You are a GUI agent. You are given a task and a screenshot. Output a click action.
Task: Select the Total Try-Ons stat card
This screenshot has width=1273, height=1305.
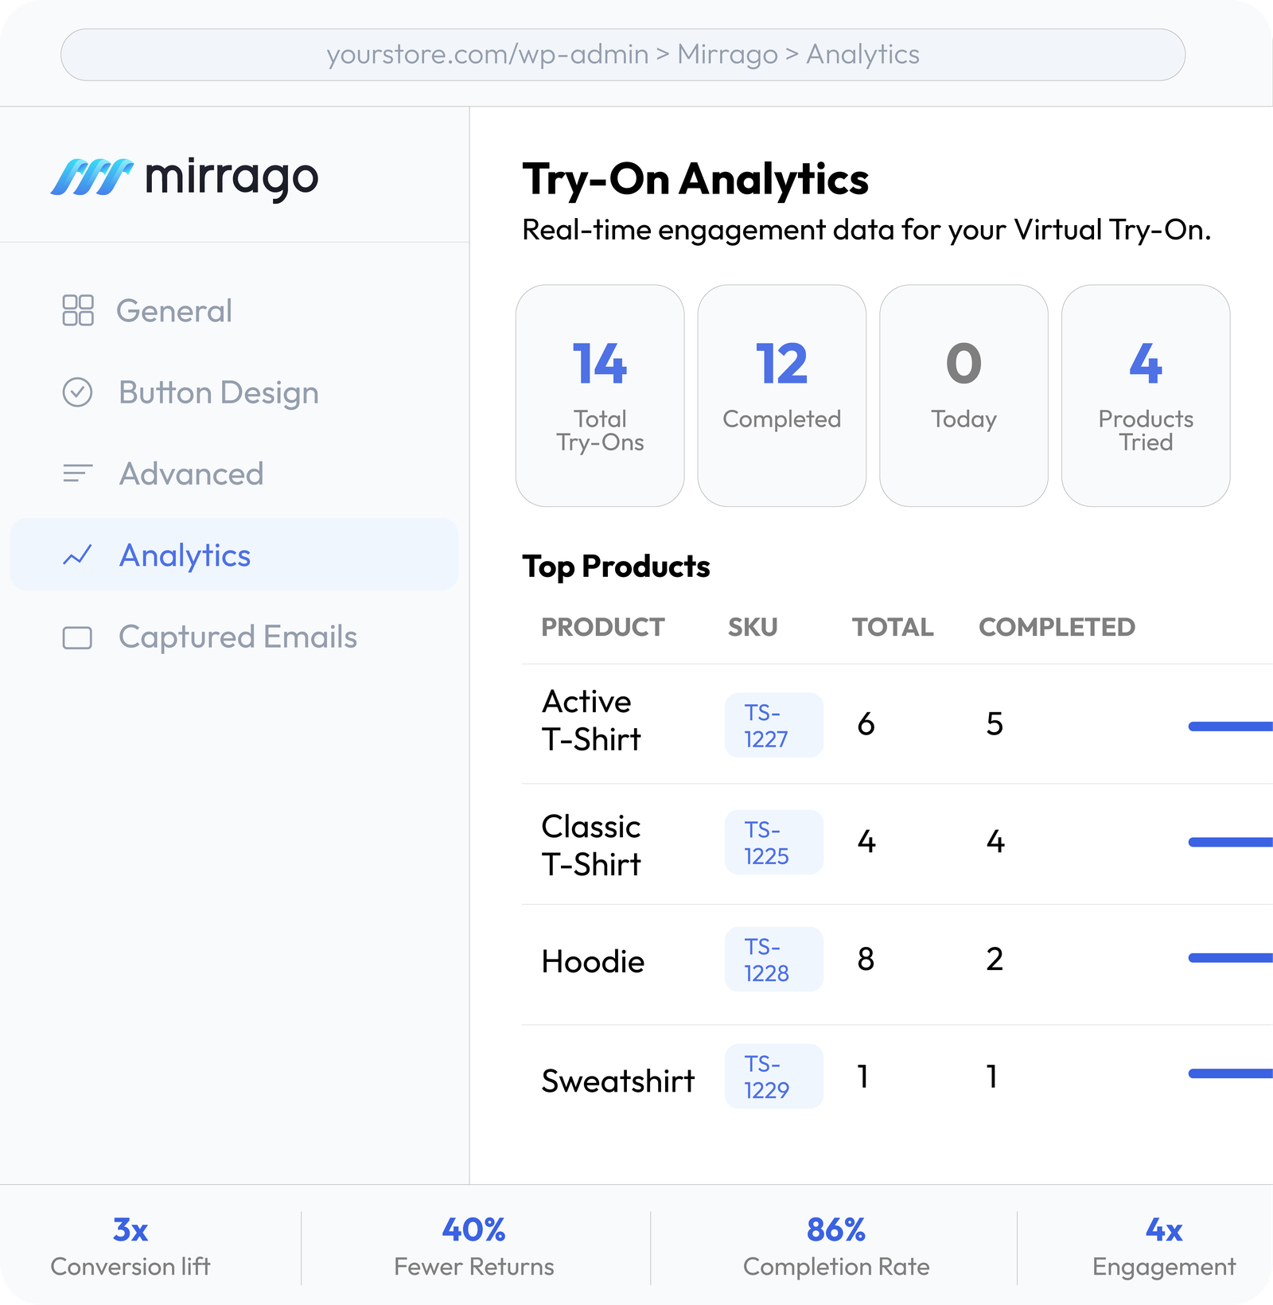[600, 395]
